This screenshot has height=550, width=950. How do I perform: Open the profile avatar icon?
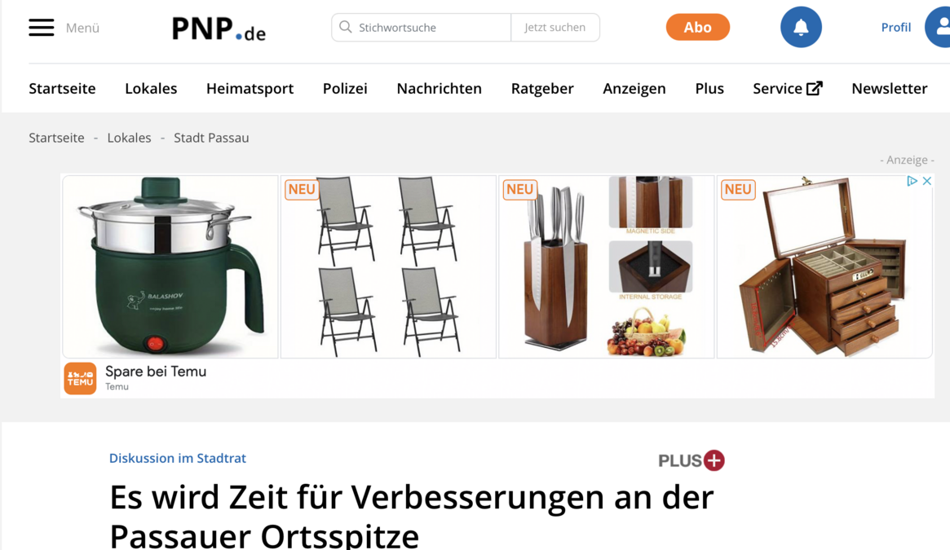[939, 27]
